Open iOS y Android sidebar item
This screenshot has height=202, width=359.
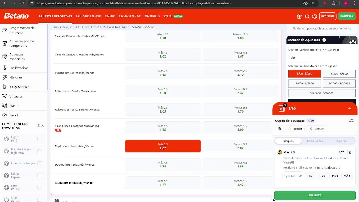point(19,87)
